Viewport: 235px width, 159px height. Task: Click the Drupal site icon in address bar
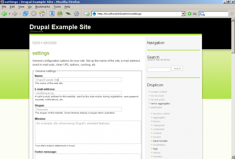click(94, 14)
